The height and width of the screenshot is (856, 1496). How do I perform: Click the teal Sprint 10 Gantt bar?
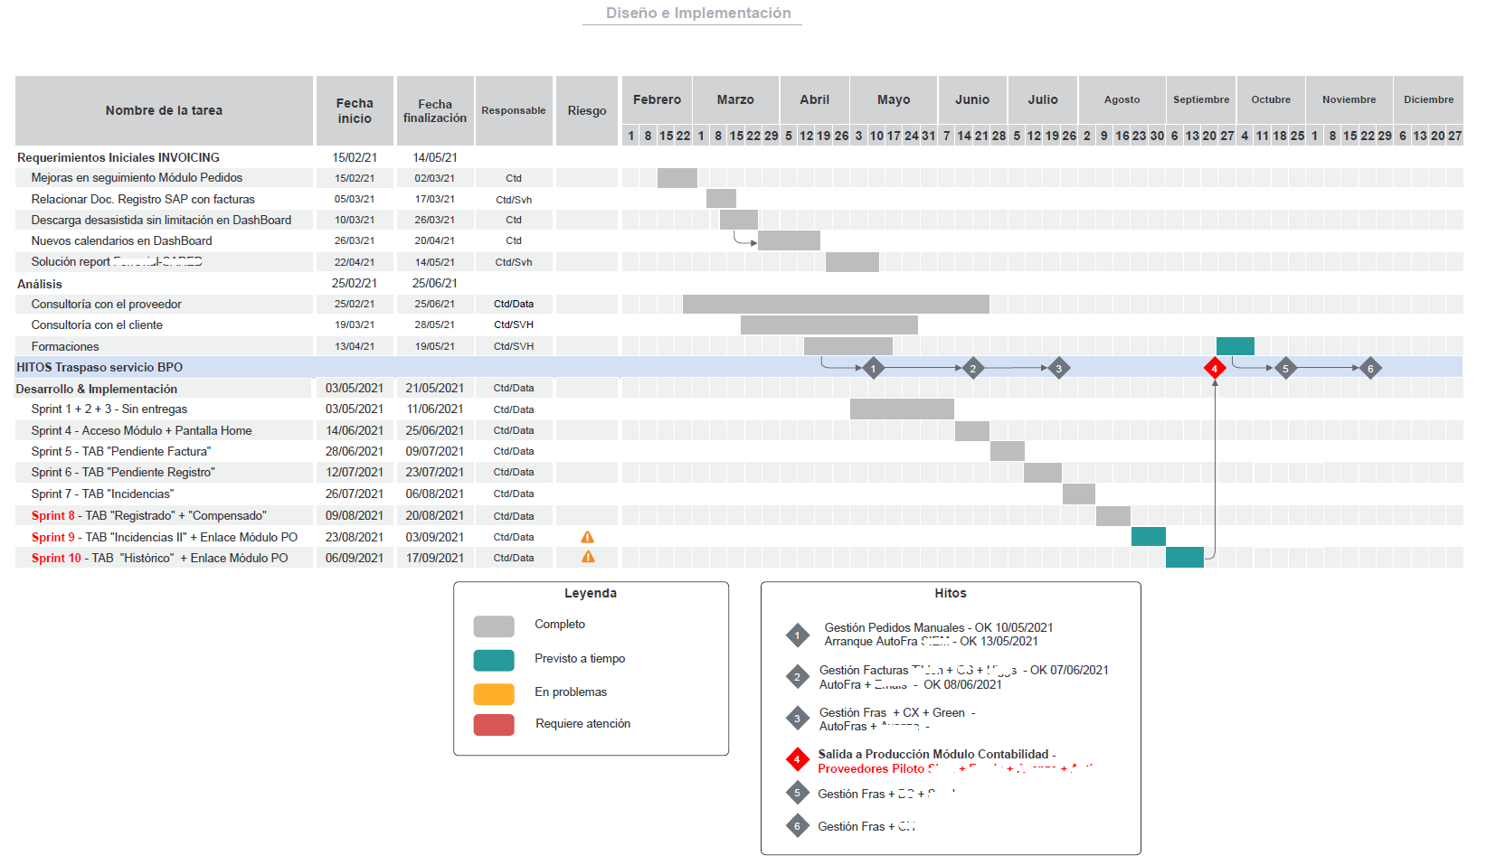(x=1184, y=558)
